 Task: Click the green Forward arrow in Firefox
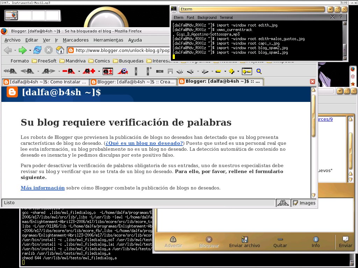click(x=23, y=50)
